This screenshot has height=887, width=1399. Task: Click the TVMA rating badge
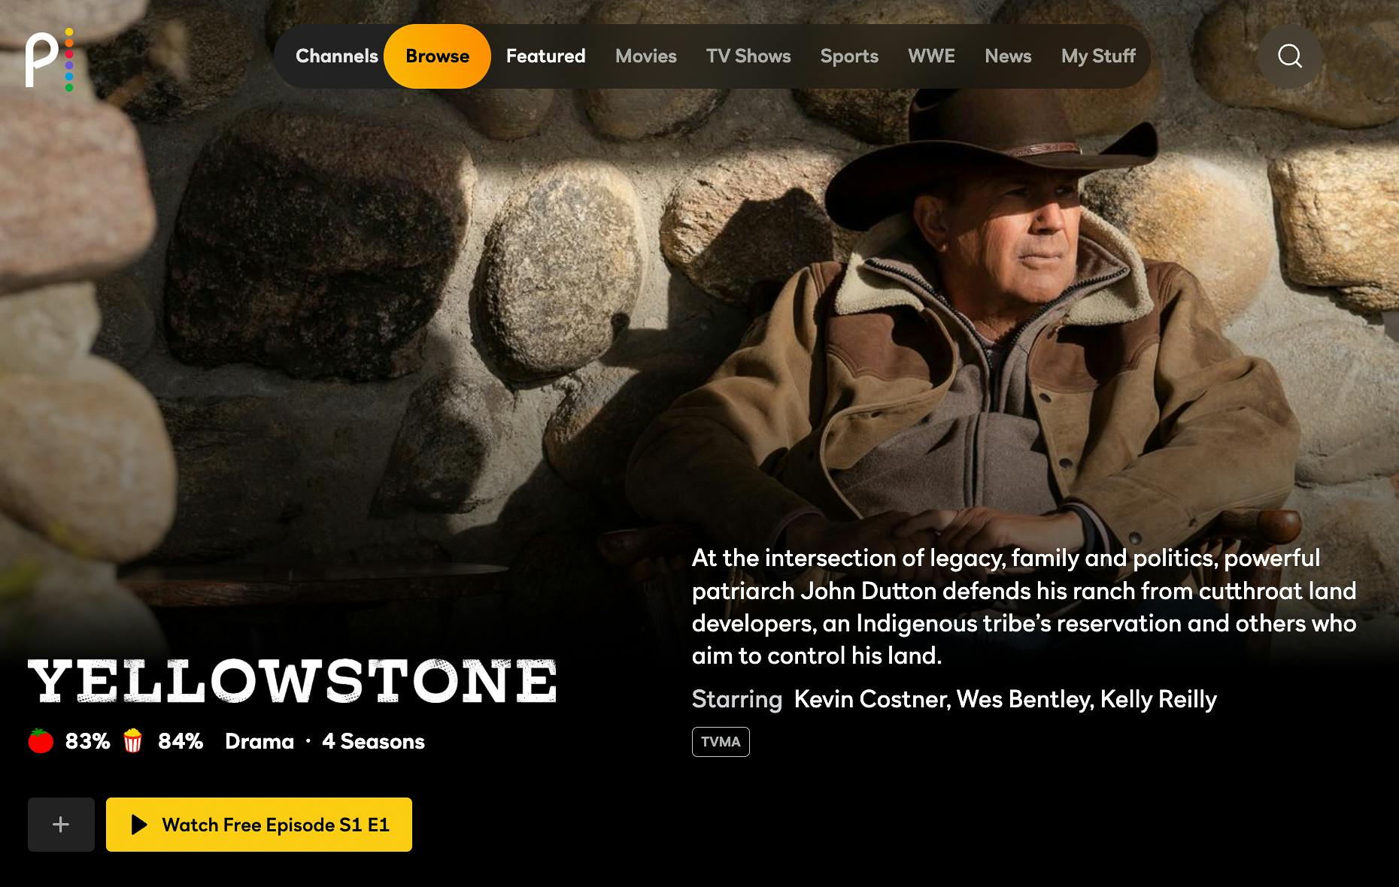pyautogui.click(x=721, y=742)
